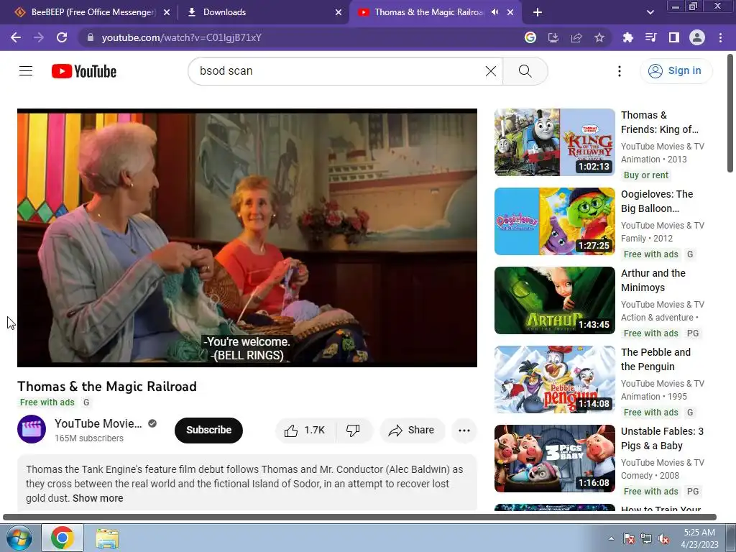736x552 pixels.
Task: Click The Pebble and the Penguin title
Action: [x=655, y=359]
